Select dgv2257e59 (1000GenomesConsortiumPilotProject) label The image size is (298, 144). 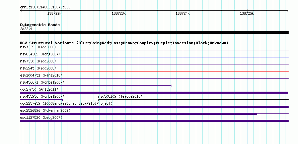point(66,103)
